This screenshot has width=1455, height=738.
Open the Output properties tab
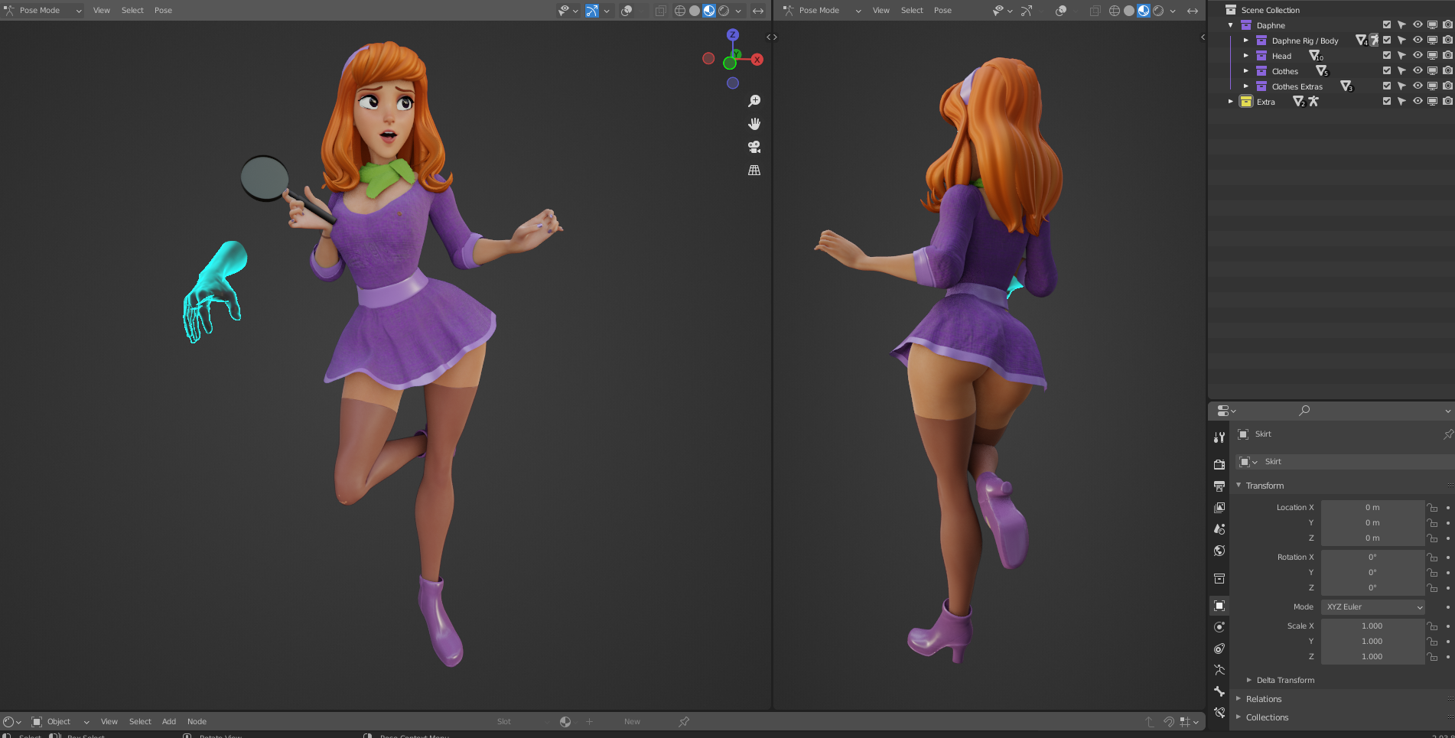tap(1219, 486)
